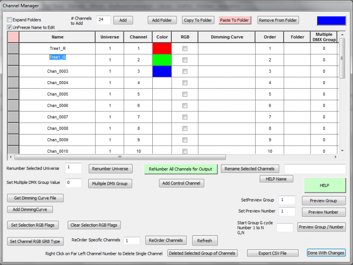Screen dimensions: 353x265
Task: Click the green HELP button
Action: coord(324,185)
